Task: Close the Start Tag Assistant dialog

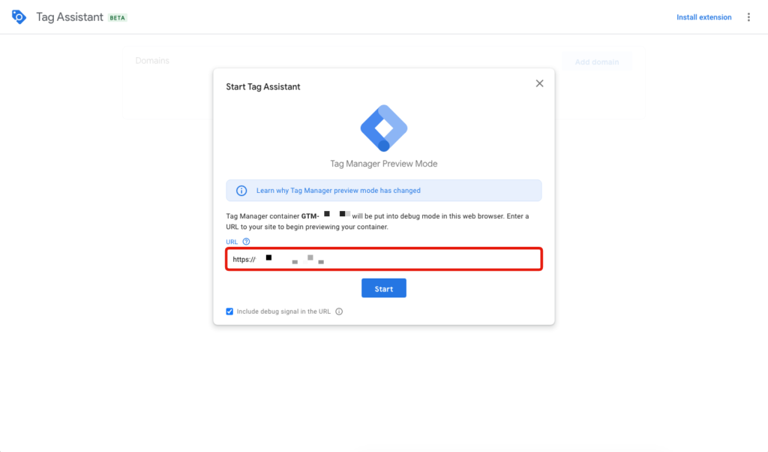Action: point(539,83)
